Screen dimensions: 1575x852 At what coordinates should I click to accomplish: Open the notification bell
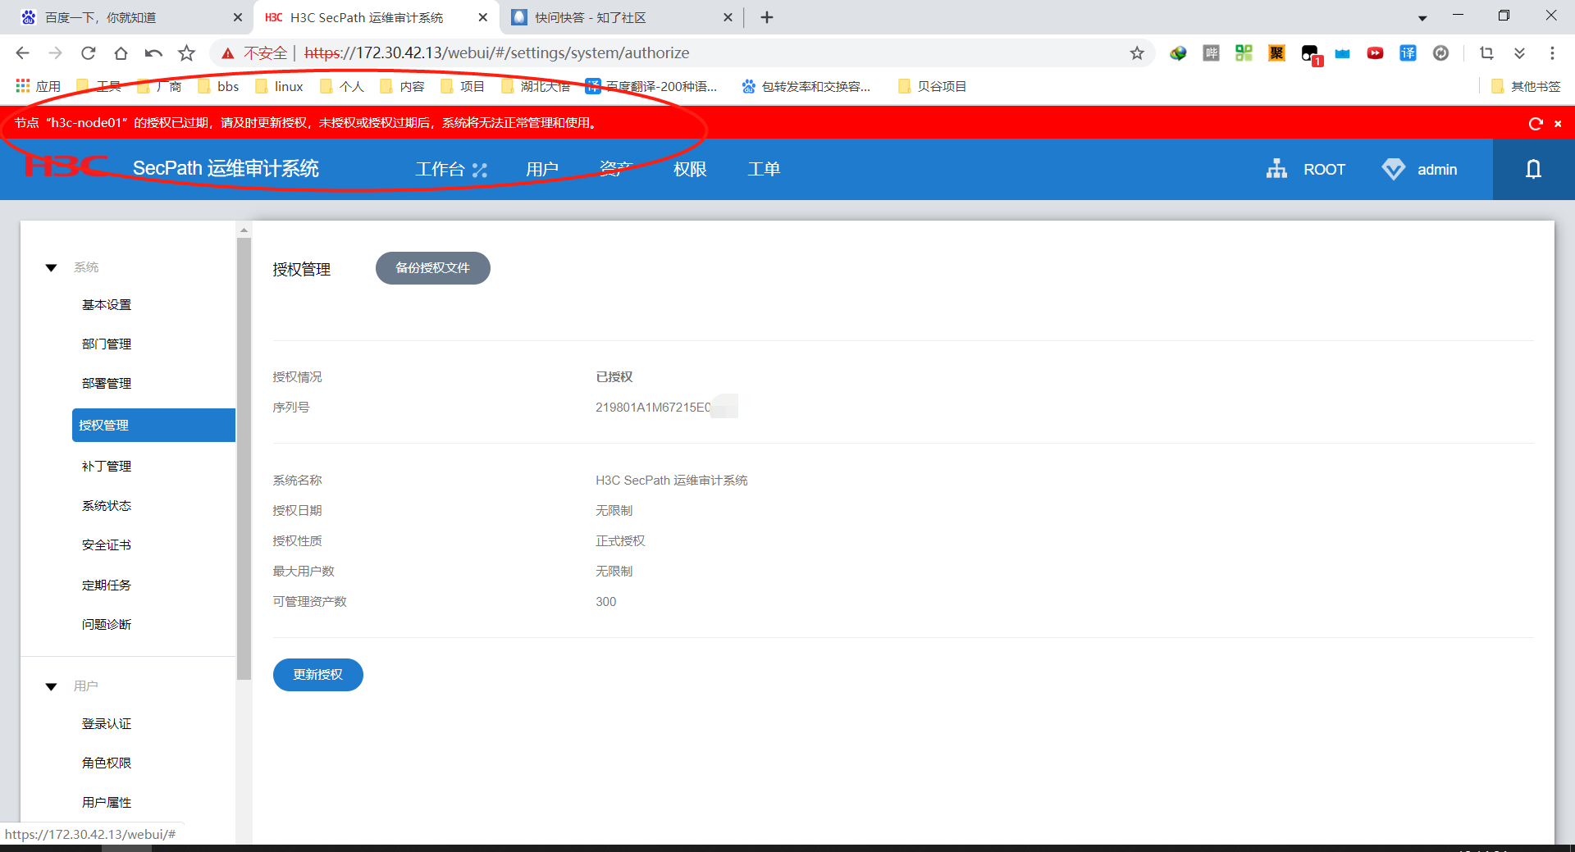tap(1533, 169)
